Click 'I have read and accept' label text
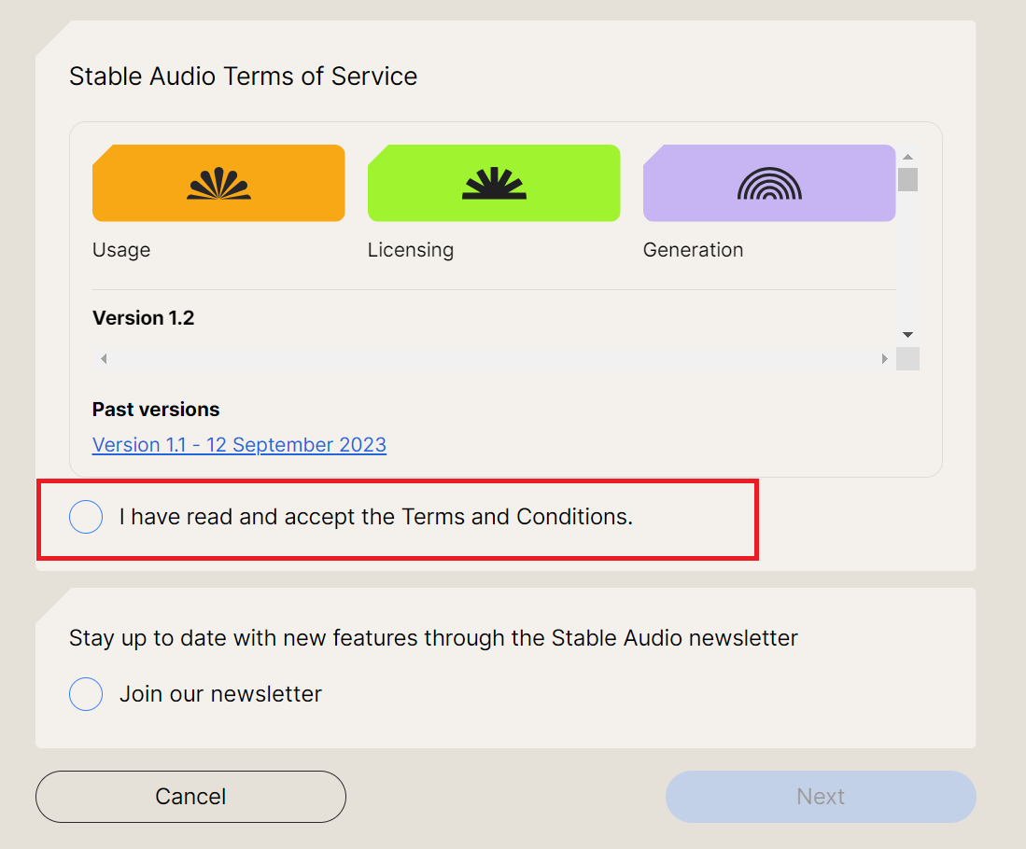This screenshot has height=849, width=1026. pos(376,517)
